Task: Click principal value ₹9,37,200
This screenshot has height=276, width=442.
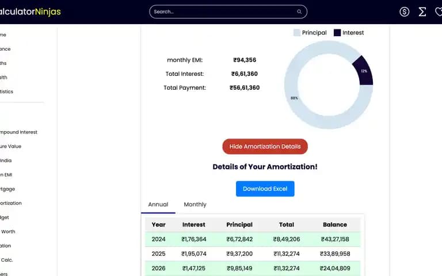Action: pos(239,254)
